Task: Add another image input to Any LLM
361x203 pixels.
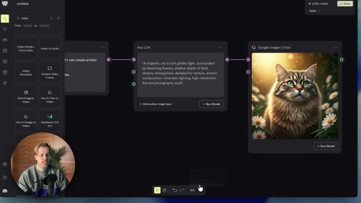Action: click(x=155, y=104)
